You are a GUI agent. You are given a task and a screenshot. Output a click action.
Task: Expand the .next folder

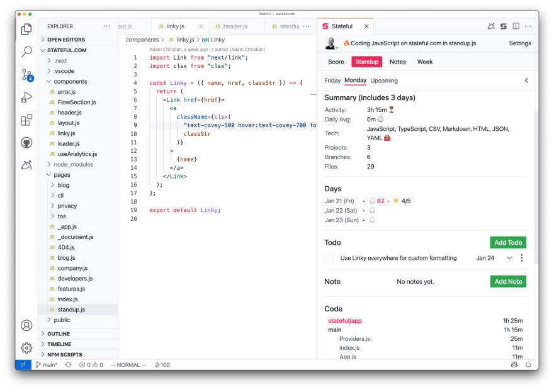click(x=78, y=61)
